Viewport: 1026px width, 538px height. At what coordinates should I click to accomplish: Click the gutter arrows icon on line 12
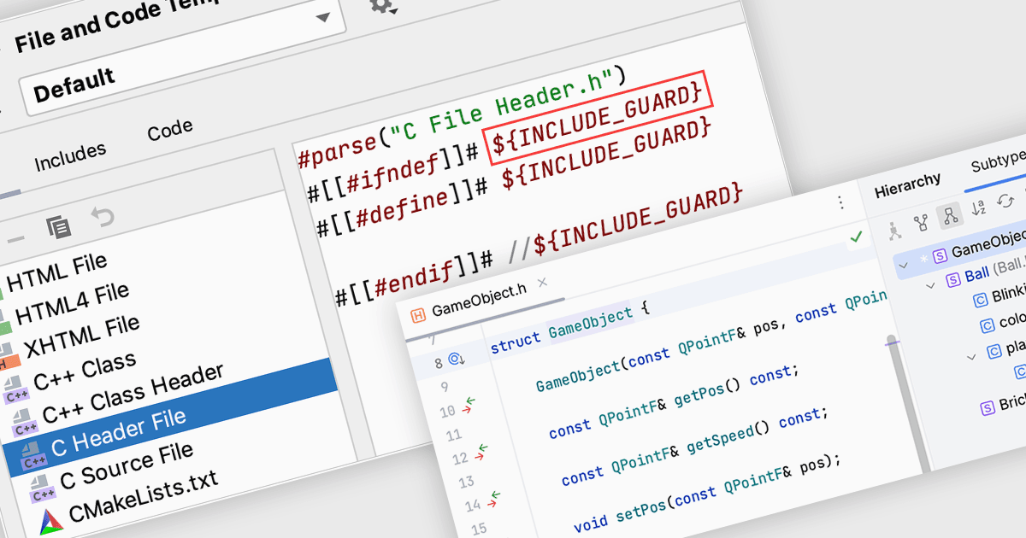click(481, 452)
